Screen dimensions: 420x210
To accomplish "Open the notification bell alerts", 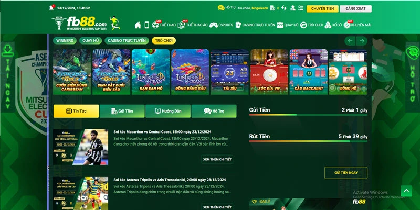I will pos(51,7).
